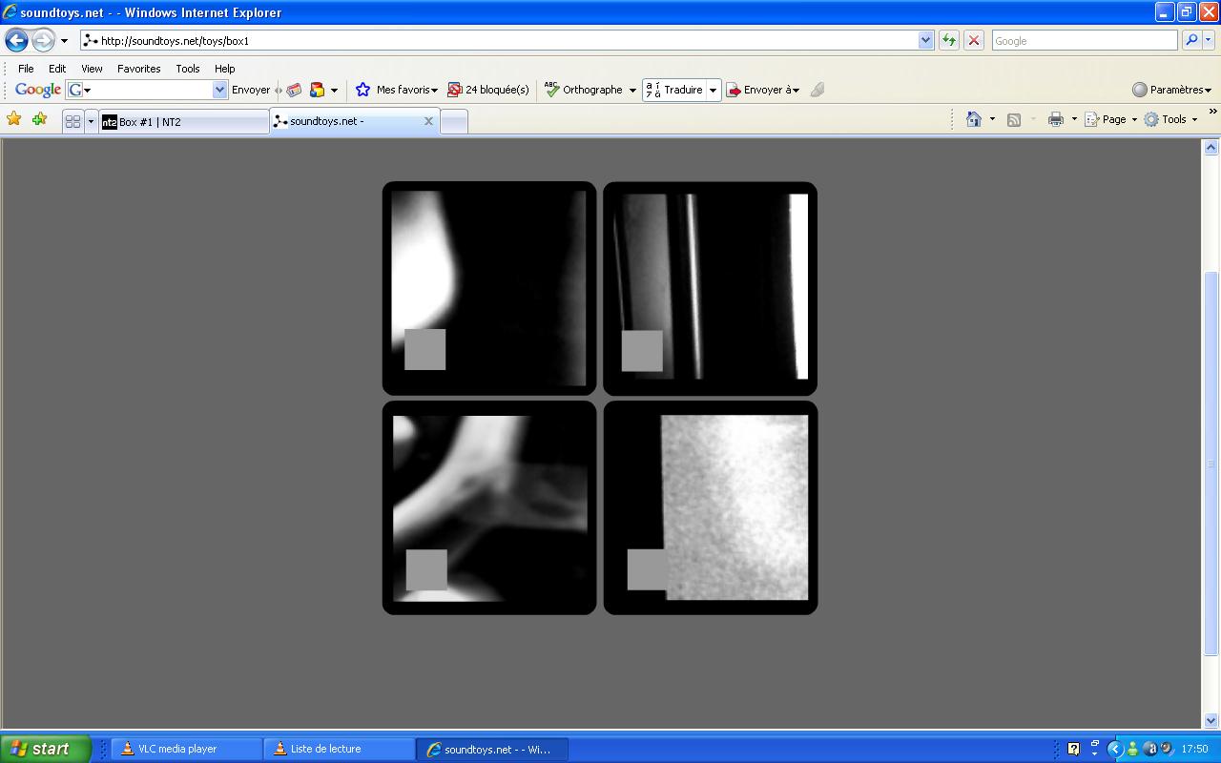
Task: Open the search provider options dropdown
Action: (x=1209, y=40)
